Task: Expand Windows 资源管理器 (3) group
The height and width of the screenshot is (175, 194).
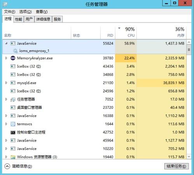Action: click(x=6, y=157)
